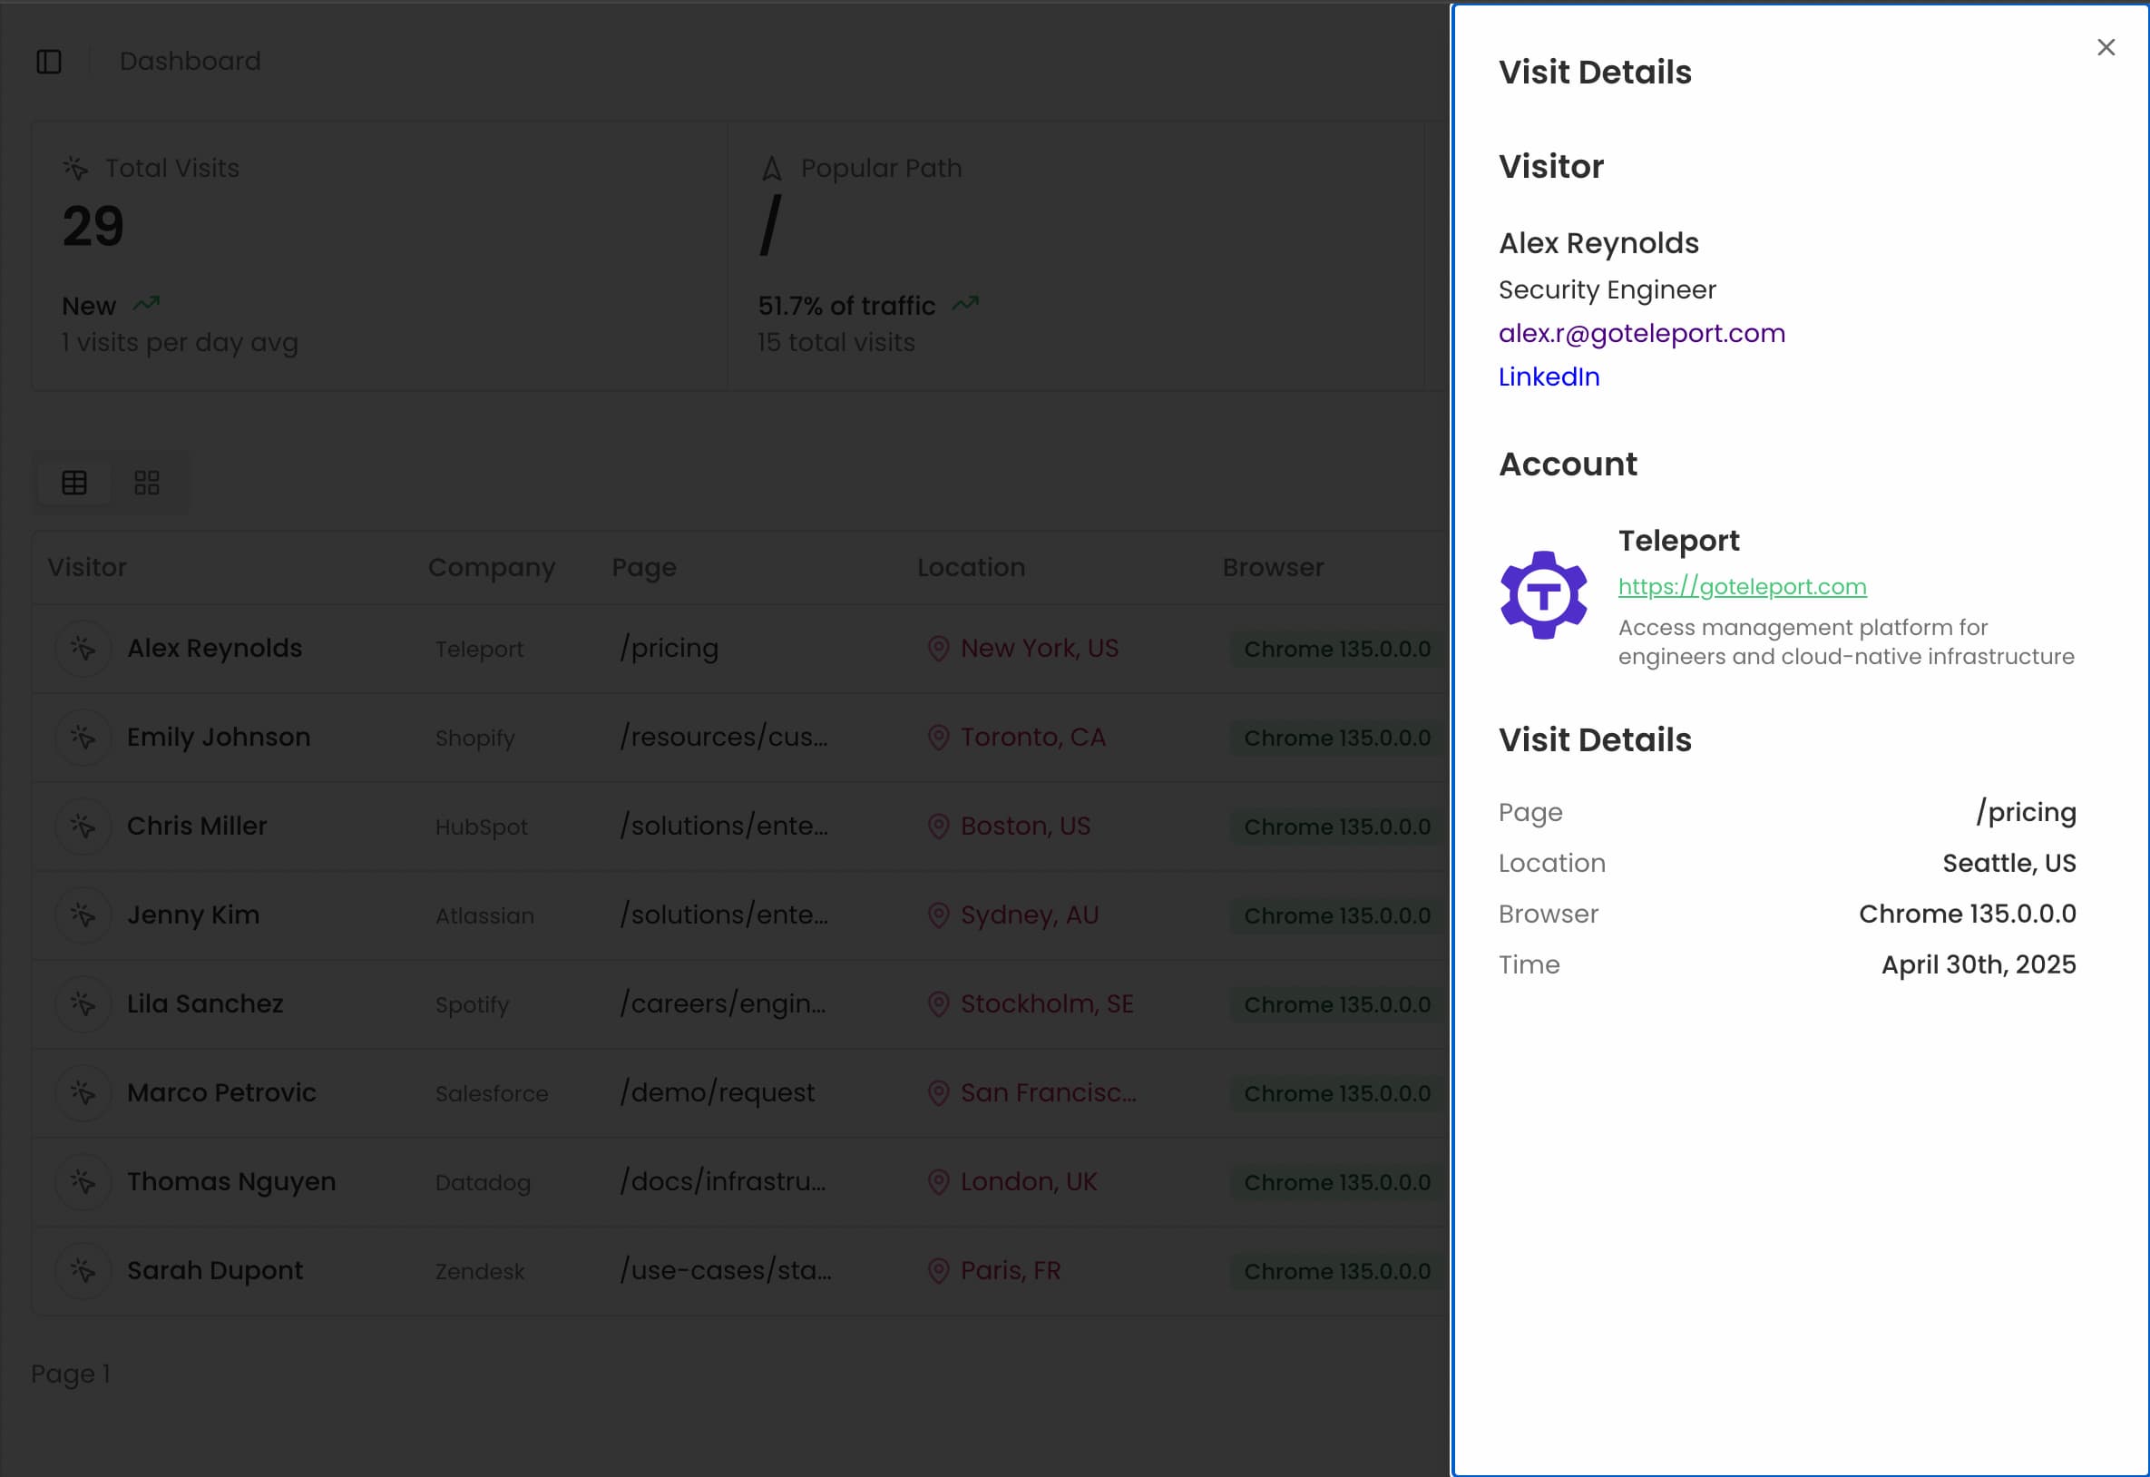The height and width of the screenshot is (1477, 2150).
Task: Click the Shopify company cell
Action: pos(474,738)
